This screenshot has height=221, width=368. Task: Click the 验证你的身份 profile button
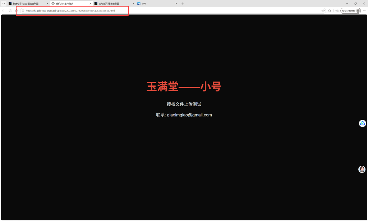tap(351, 11)
